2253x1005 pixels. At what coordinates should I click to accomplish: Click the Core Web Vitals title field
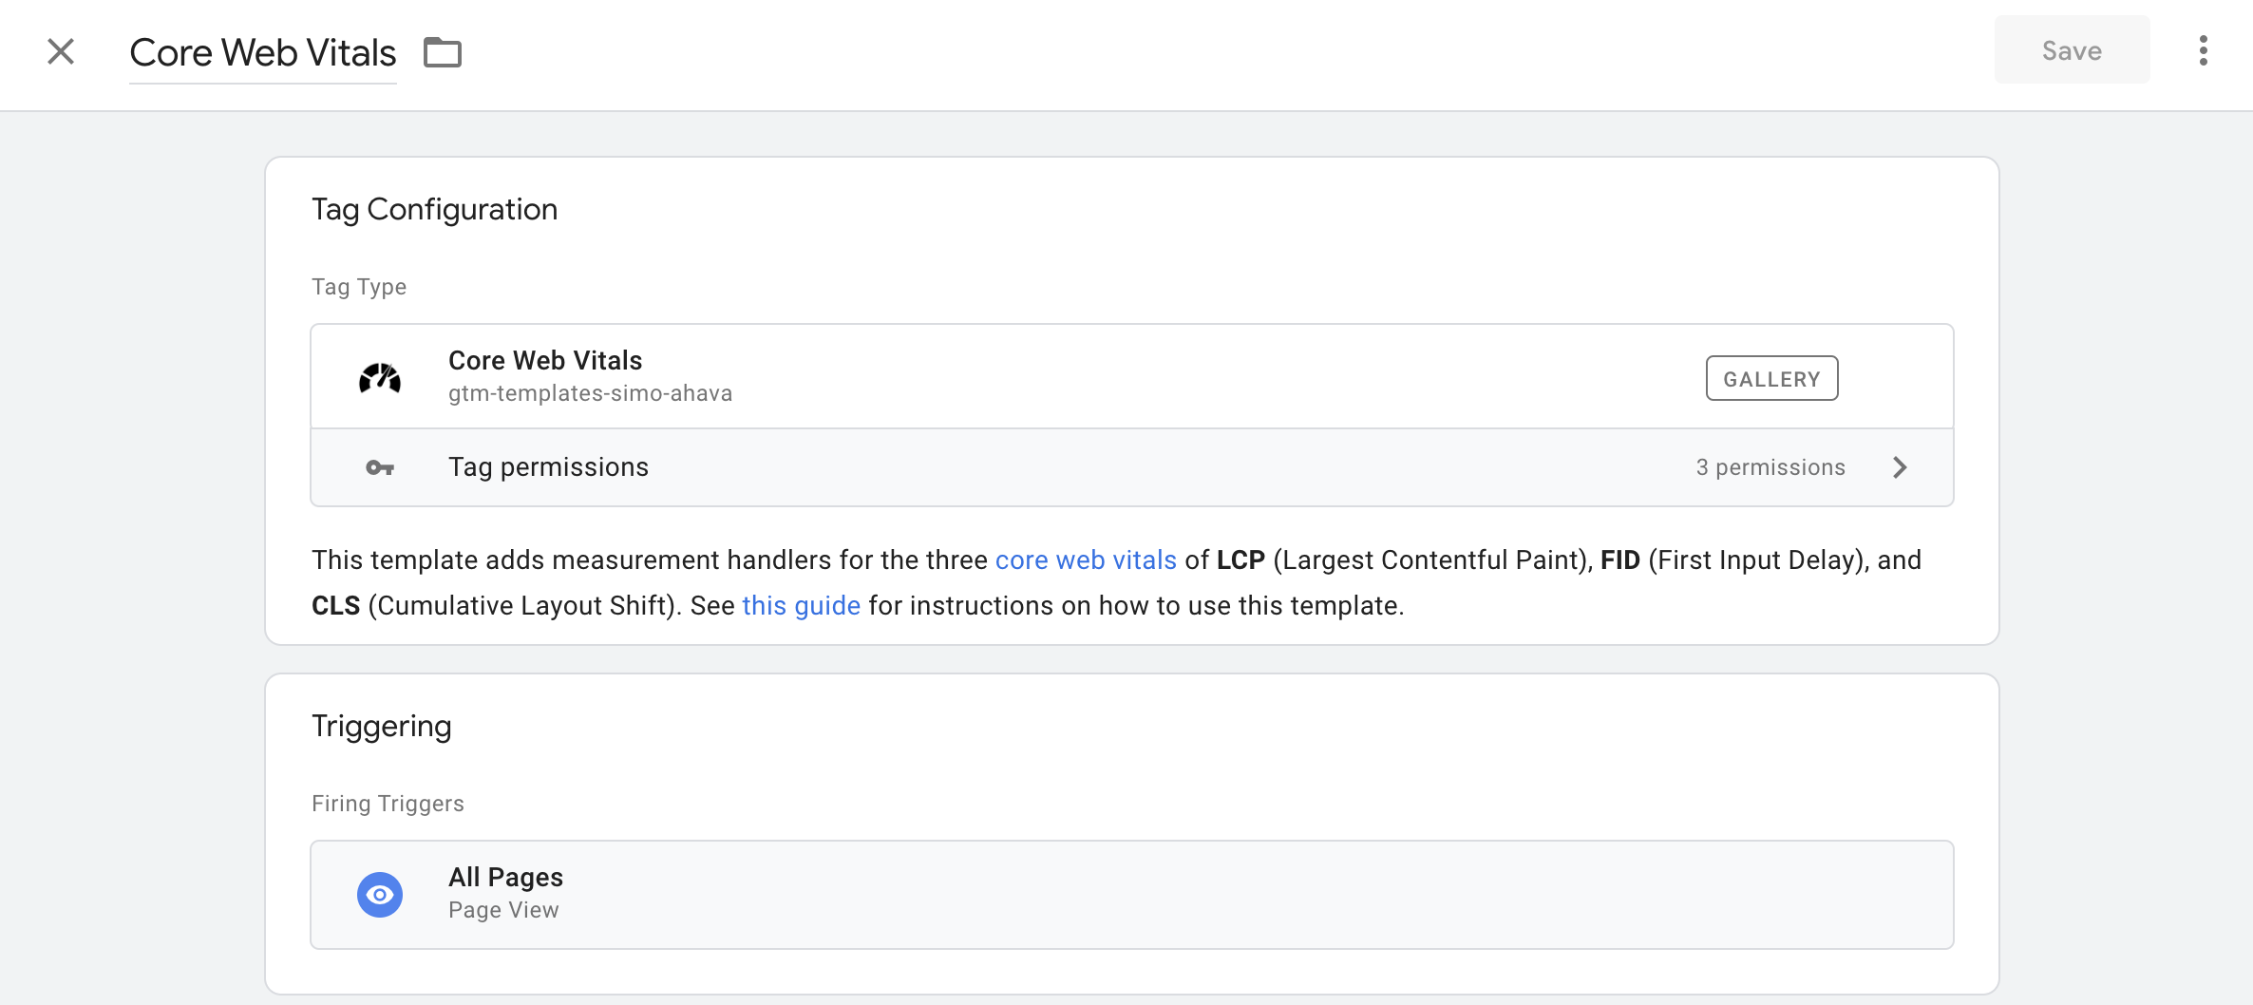(263, 52)
